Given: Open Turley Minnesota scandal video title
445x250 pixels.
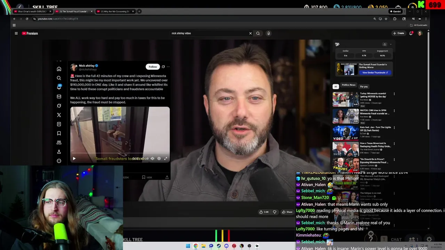Looking at the screenshot, I should 373,95.
